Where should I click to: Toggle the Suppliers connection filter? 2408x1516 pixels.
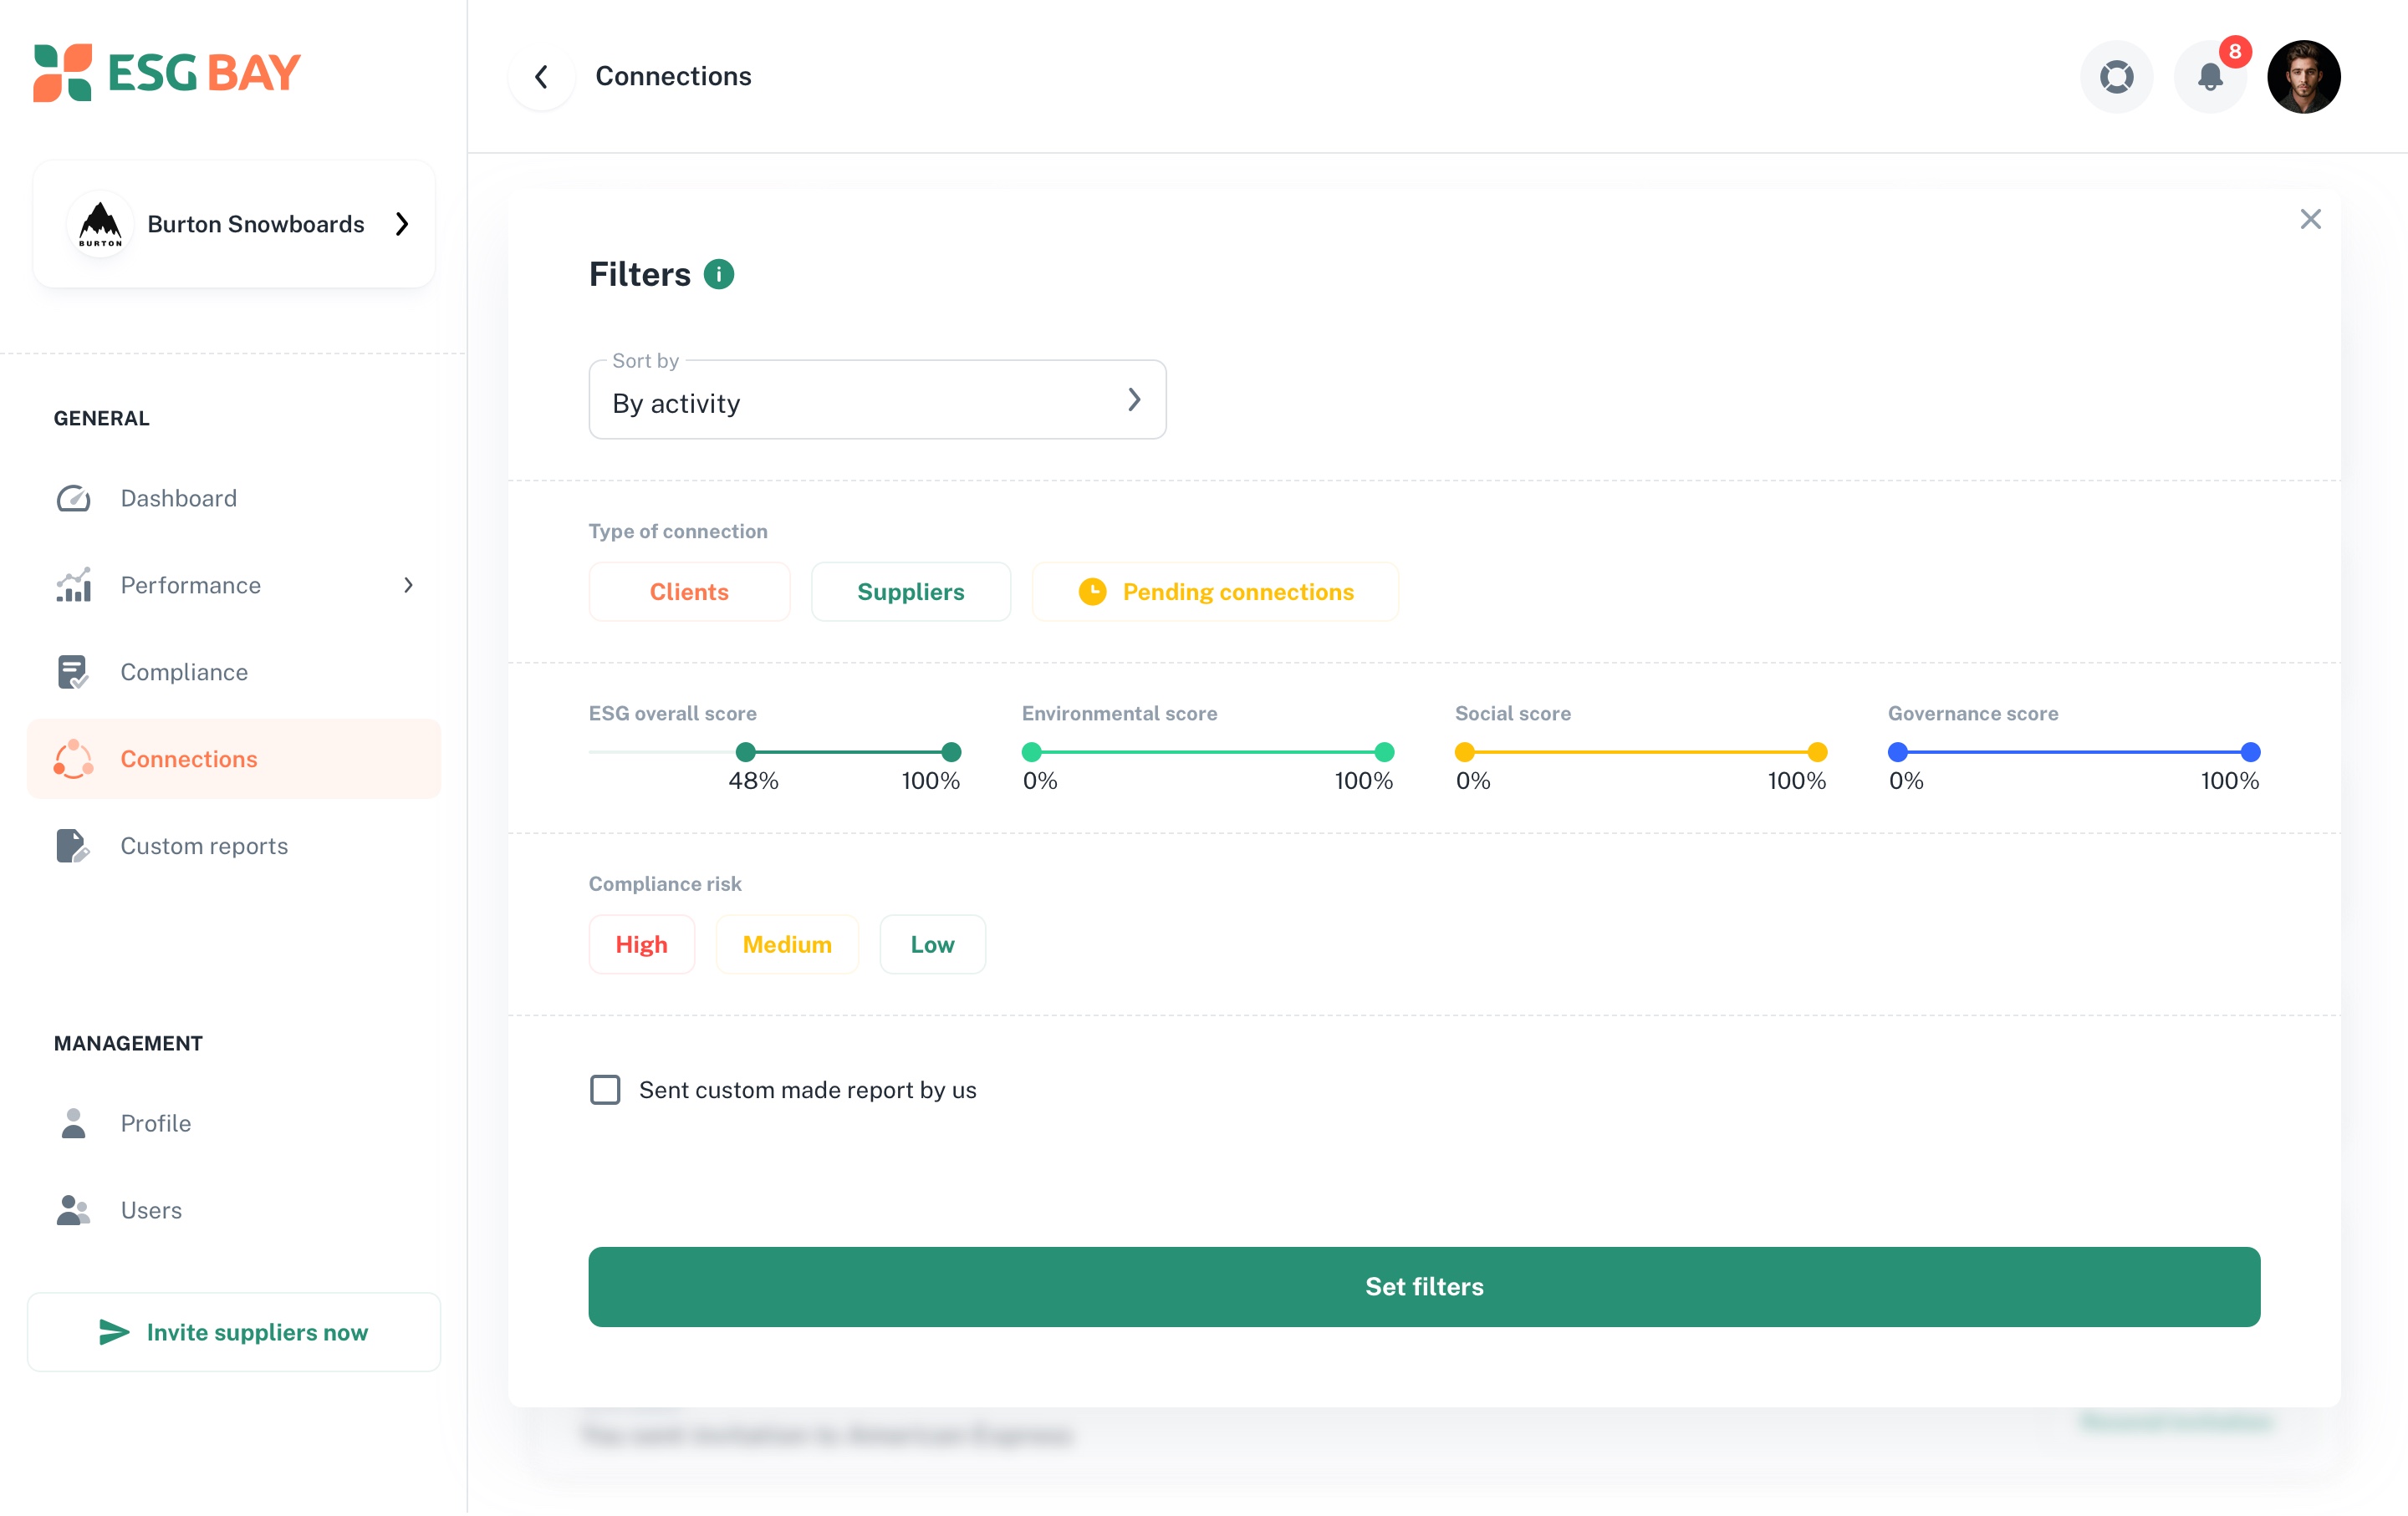coord(911,592)
